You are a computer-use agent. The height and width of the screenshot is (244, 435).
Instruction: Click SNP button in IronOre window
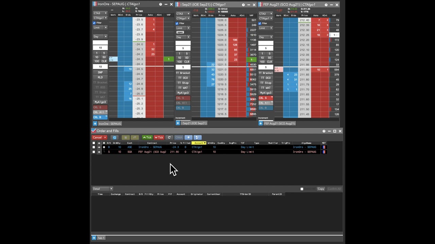coord(100,73)
